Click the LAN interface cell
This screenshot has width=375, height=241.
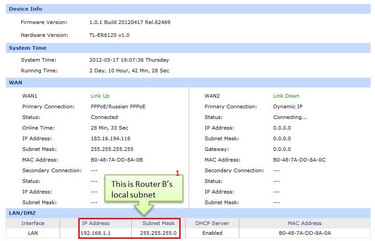[33, 233]
